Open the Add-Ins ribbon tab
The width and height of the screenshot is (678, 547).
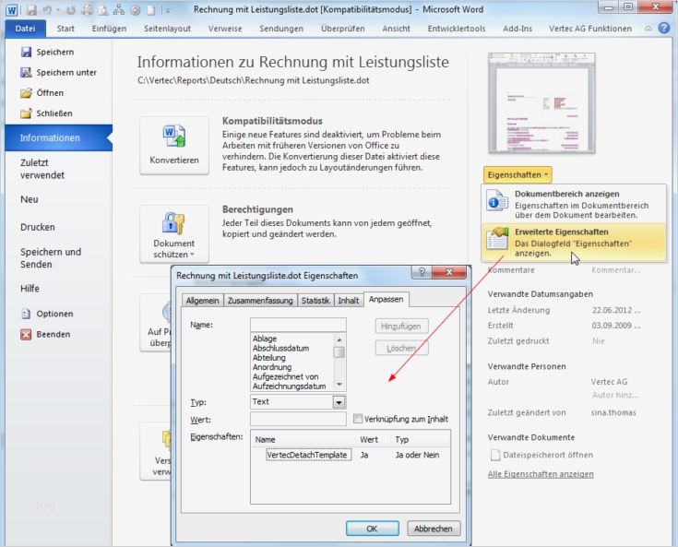click(517, 29)
